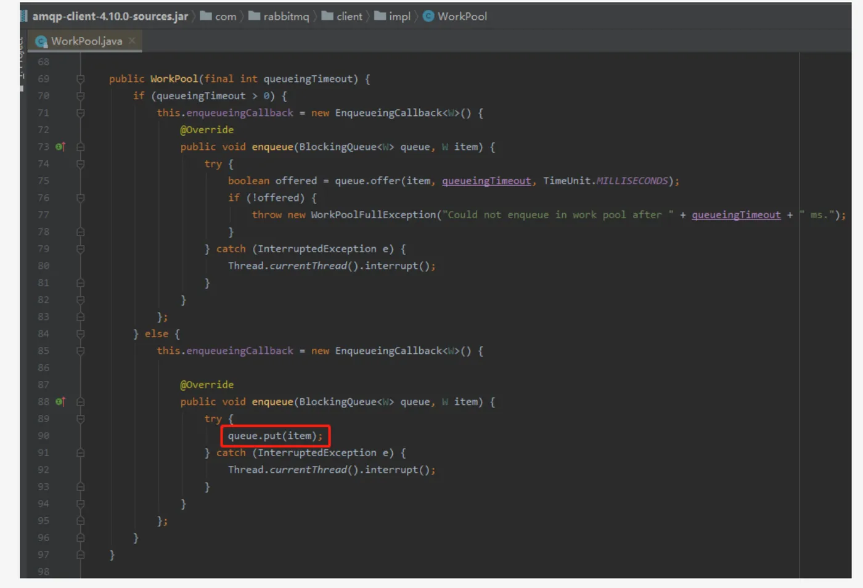Click EnqueueingCallback on line 71
863x588 pixels.
click(388, 113)
